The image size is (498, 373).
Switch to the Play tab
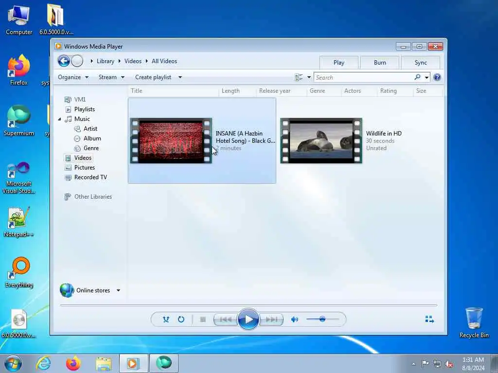coord(339,63)
